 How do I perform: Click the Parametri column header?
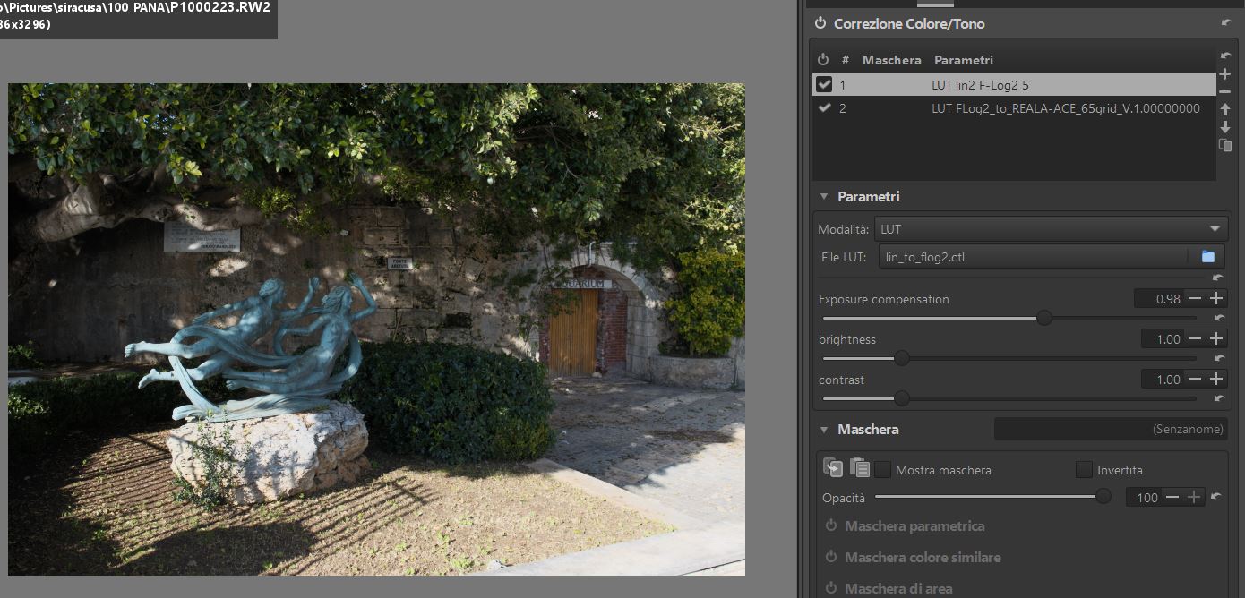[x=964, y=60]
